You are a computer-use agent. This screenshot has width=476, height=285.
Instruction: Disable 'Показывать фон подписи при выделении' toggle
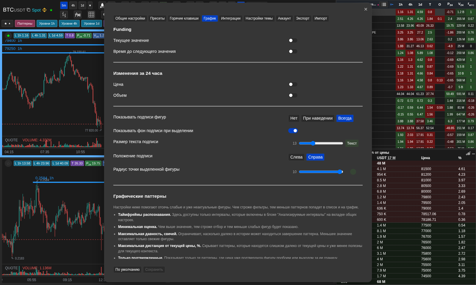(x=293, y=131)
